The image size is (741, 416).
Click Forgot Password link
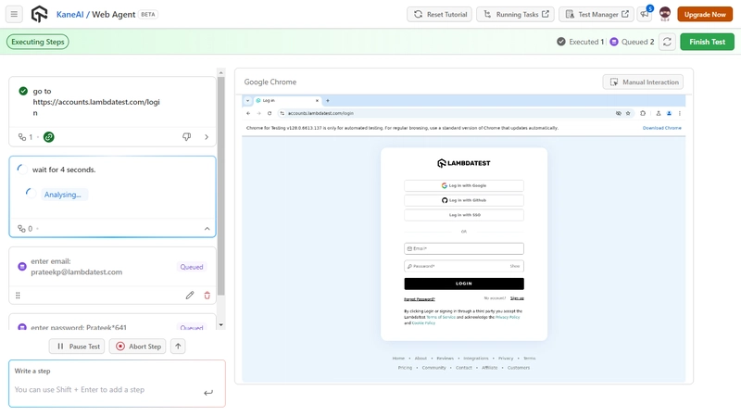coord(420,298)
